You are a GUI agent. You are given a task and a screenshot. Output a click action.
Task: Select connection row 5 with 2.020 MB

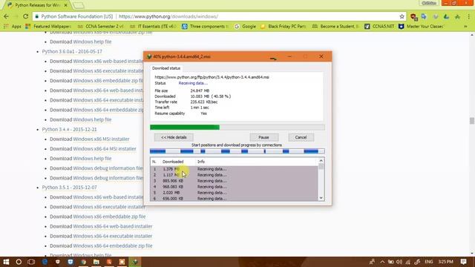(x=234, y=193)
